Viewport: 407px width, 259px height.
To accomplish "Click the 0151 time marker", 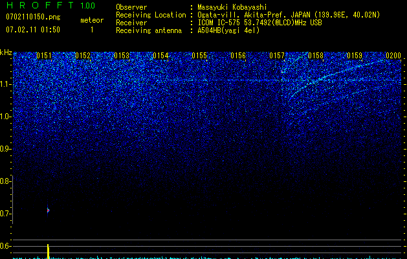I will point(44,56).
